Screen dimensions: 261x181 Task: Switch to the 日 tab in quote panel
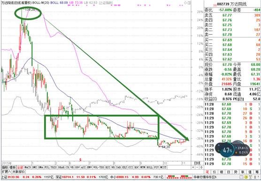[x=229, y=172]
